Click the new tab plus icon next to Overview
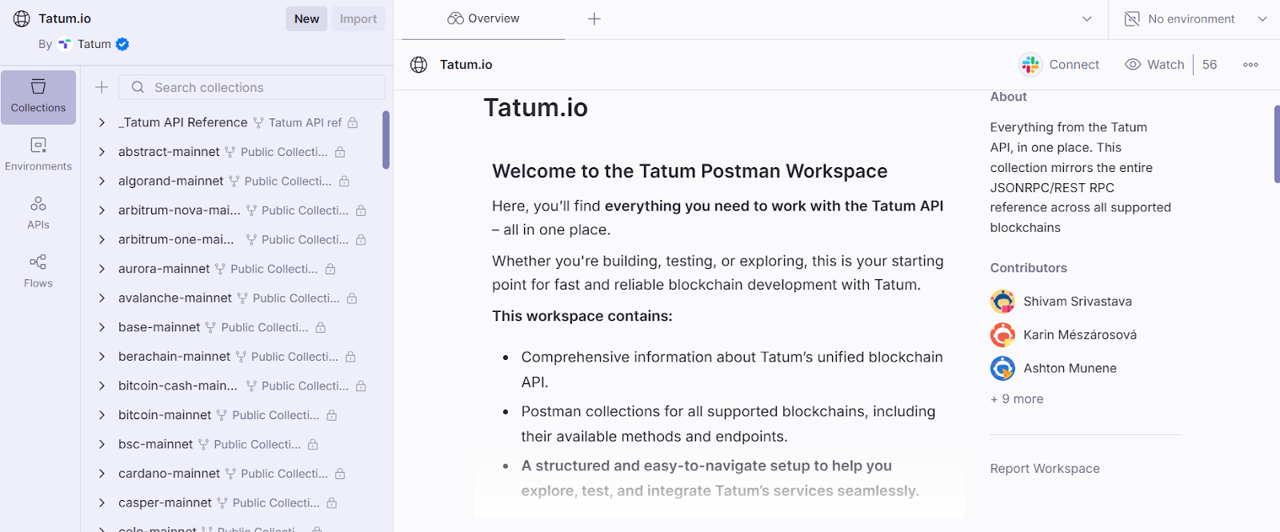Screen dimensions: 1280x532 pyautogui.click(x=594, y=19)
